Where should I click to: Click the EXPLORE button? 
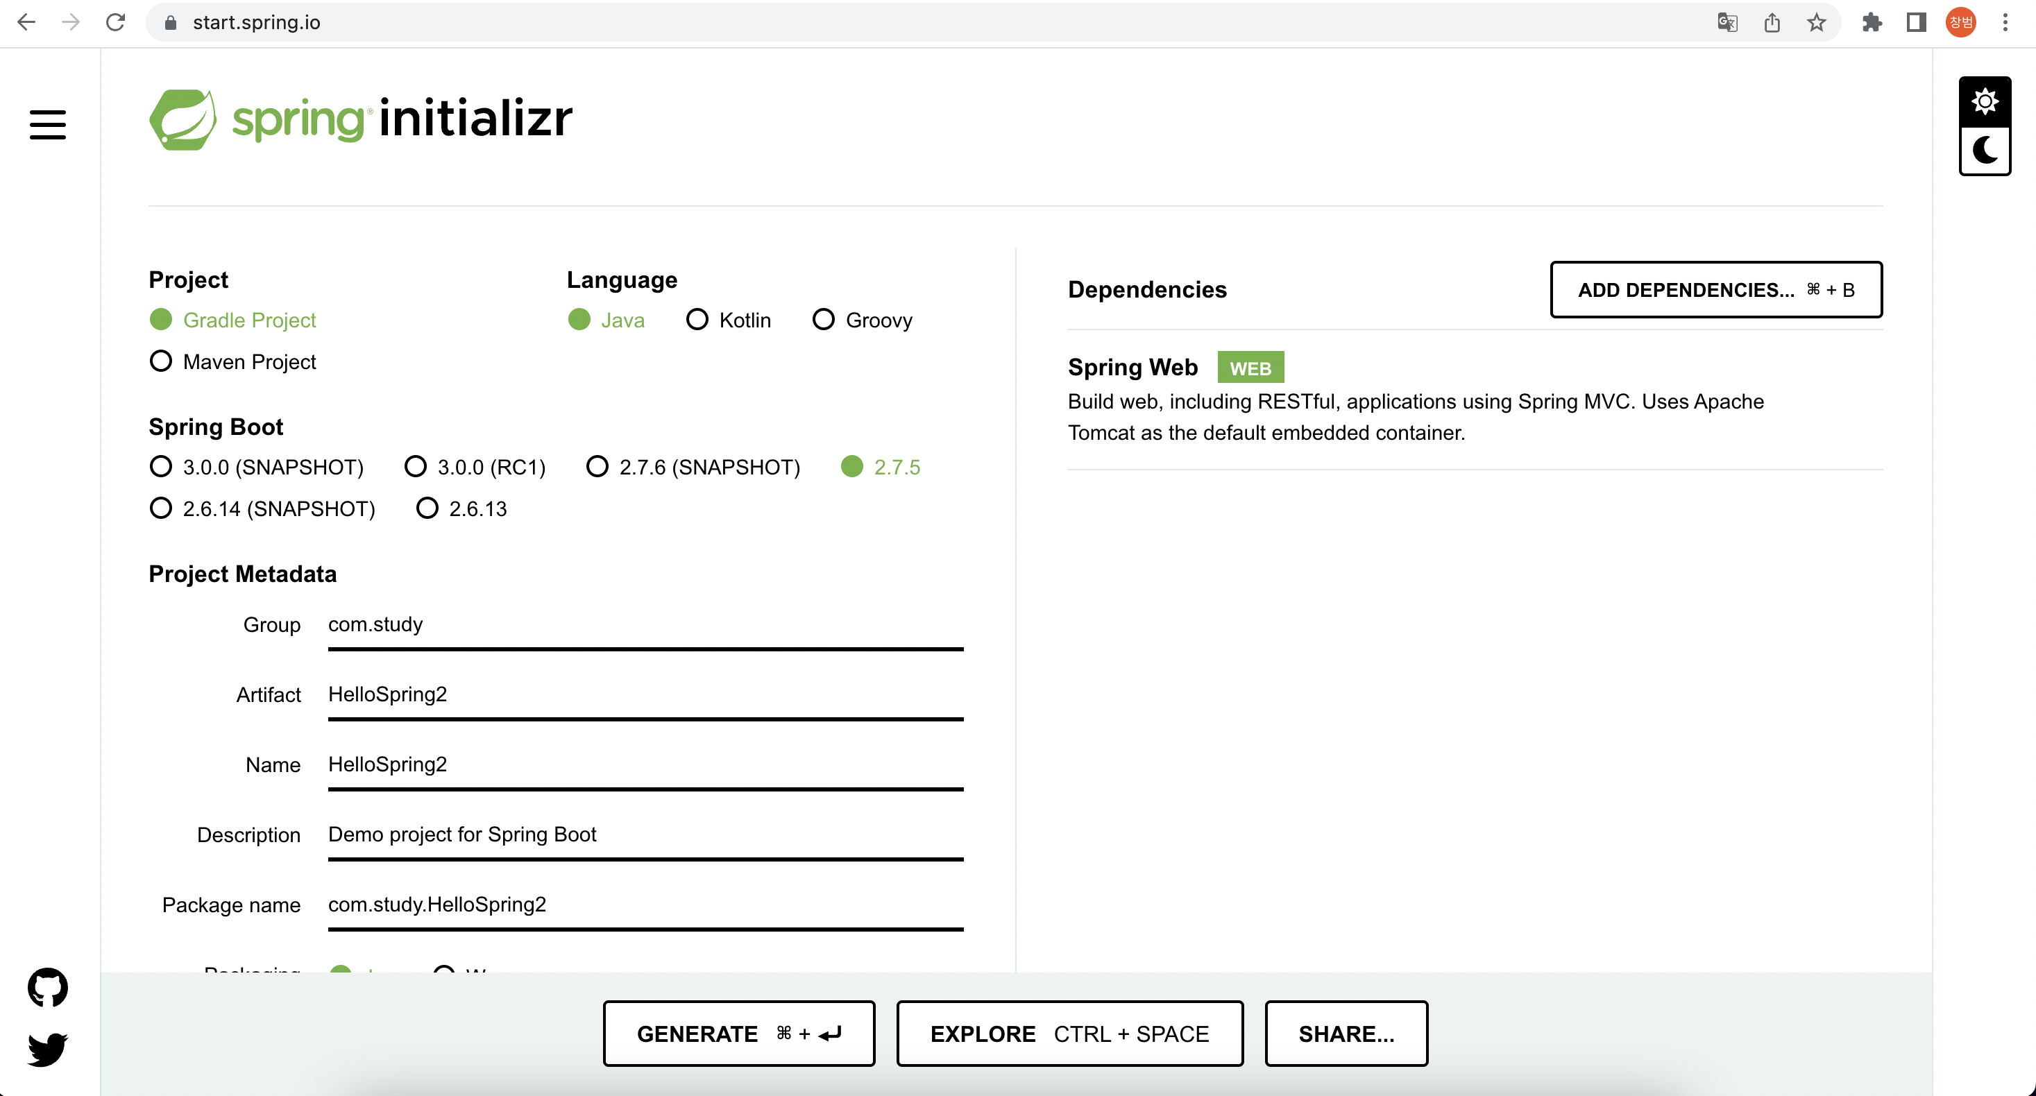click(x=1069, y=1034)
